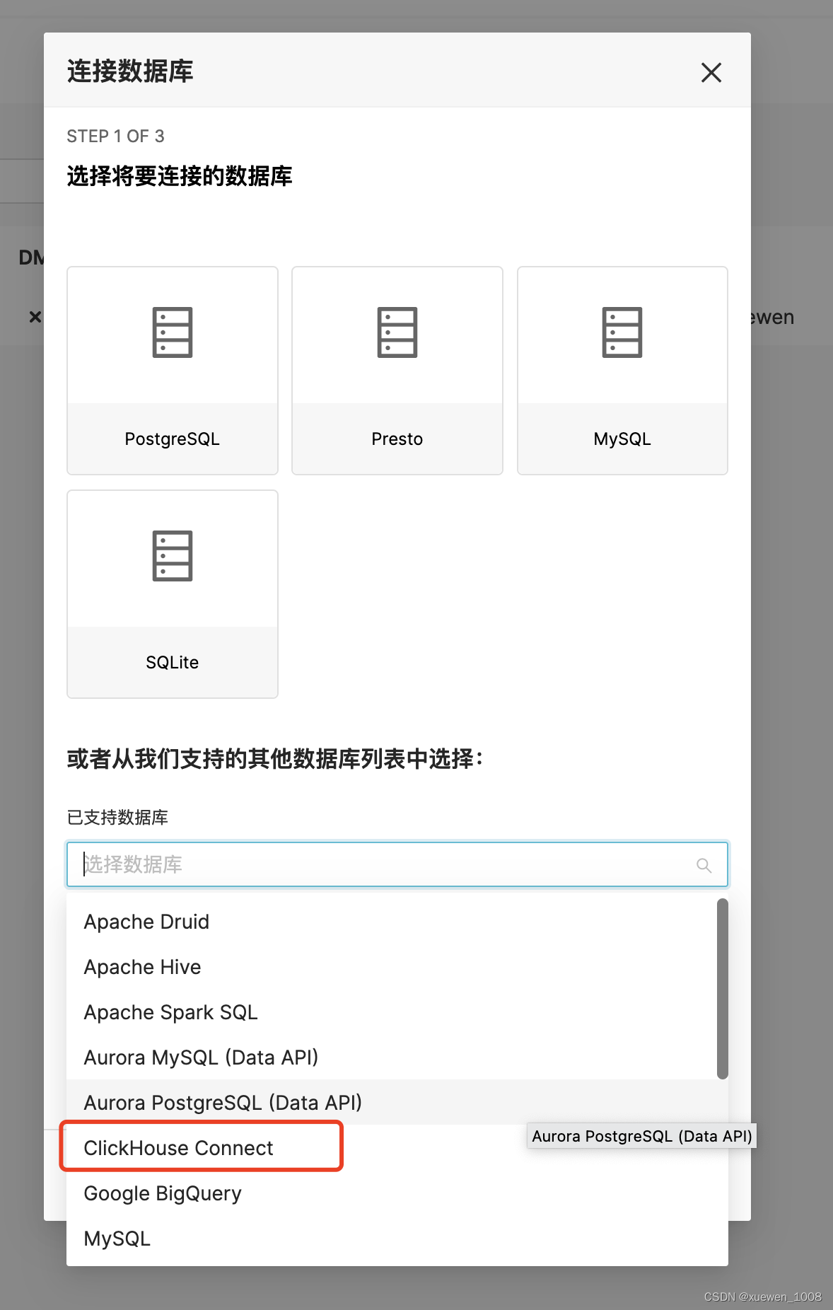Select Google BigQuery option
833x1310 pixels.
[397, 1193]
